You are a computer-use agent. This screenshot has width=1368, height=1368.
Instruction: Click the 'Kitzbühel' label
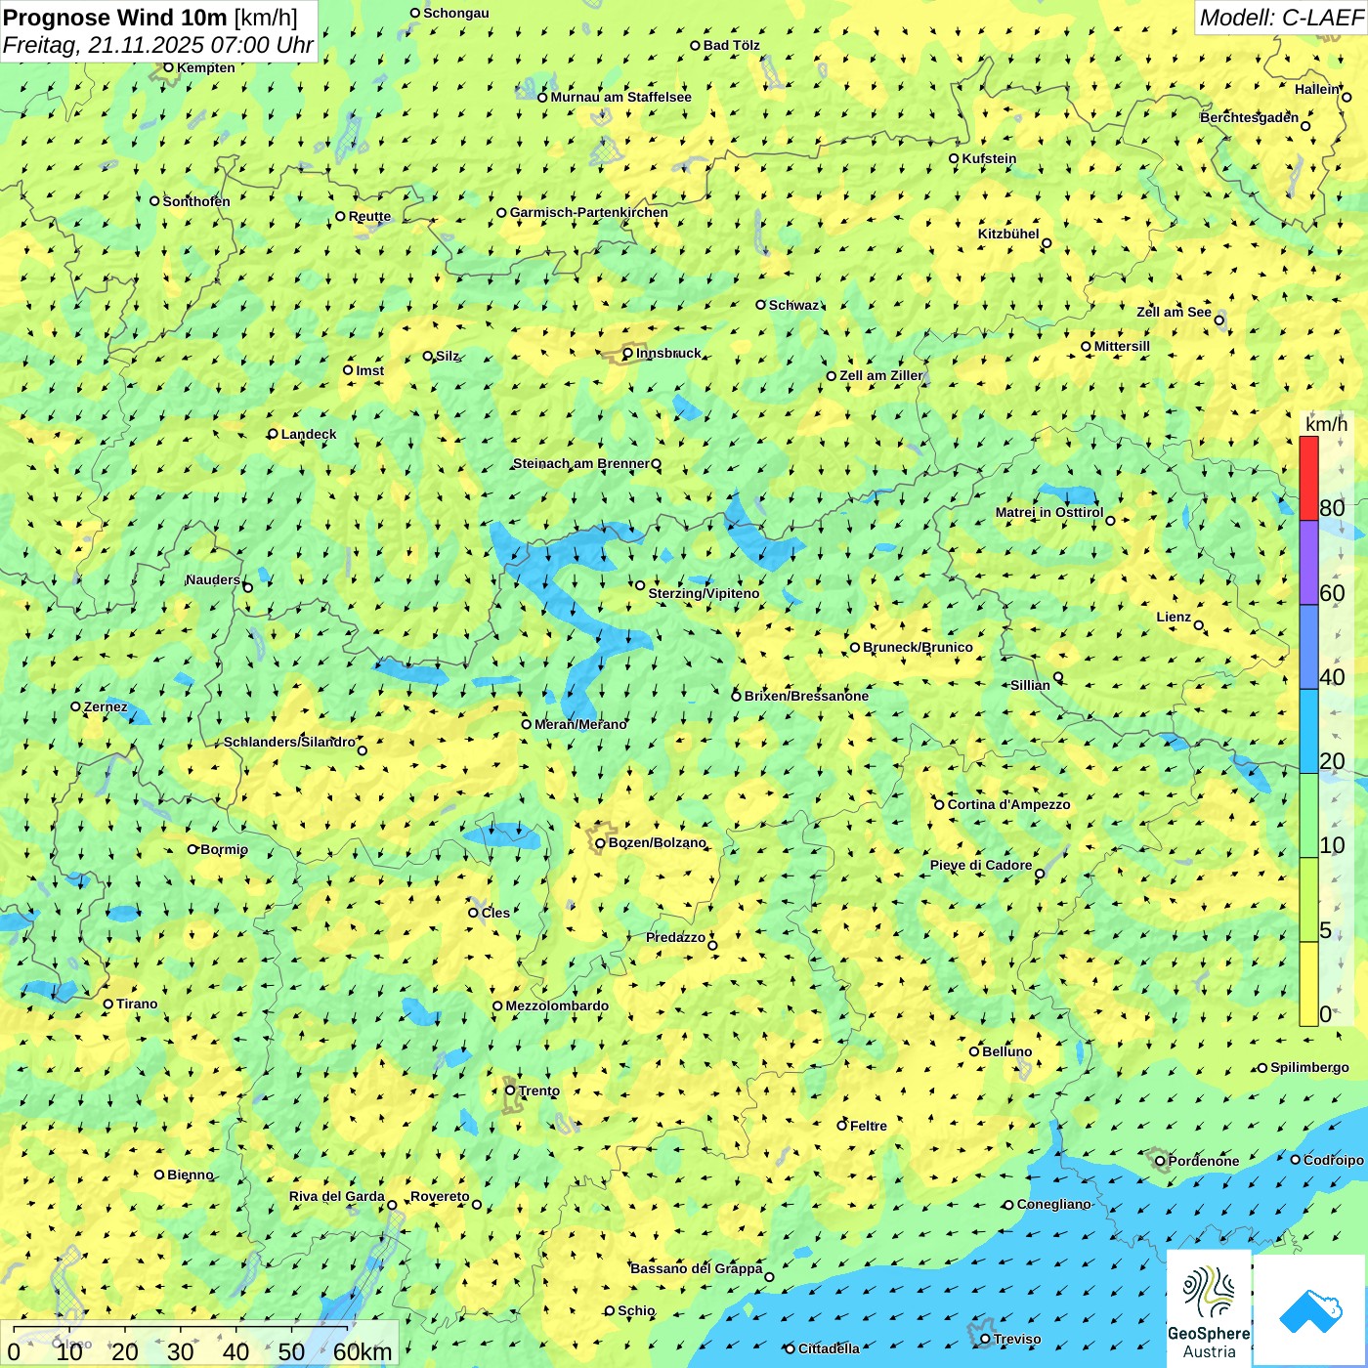pos(1008,234)
